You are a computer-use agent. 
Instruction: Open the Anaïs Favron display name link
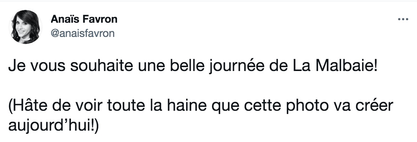(84, 19)
